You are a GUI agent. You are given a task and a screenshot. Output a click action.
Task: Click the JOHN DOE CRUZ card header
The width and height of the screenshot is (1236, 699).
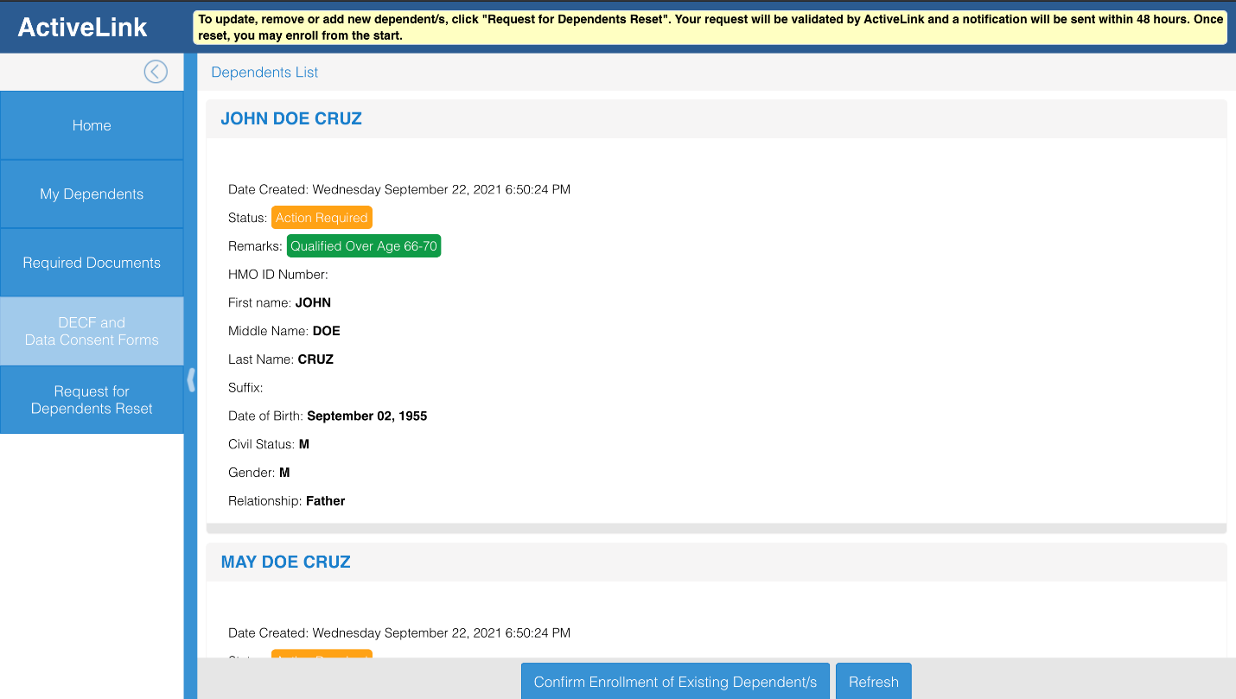[x=291, y=119]
